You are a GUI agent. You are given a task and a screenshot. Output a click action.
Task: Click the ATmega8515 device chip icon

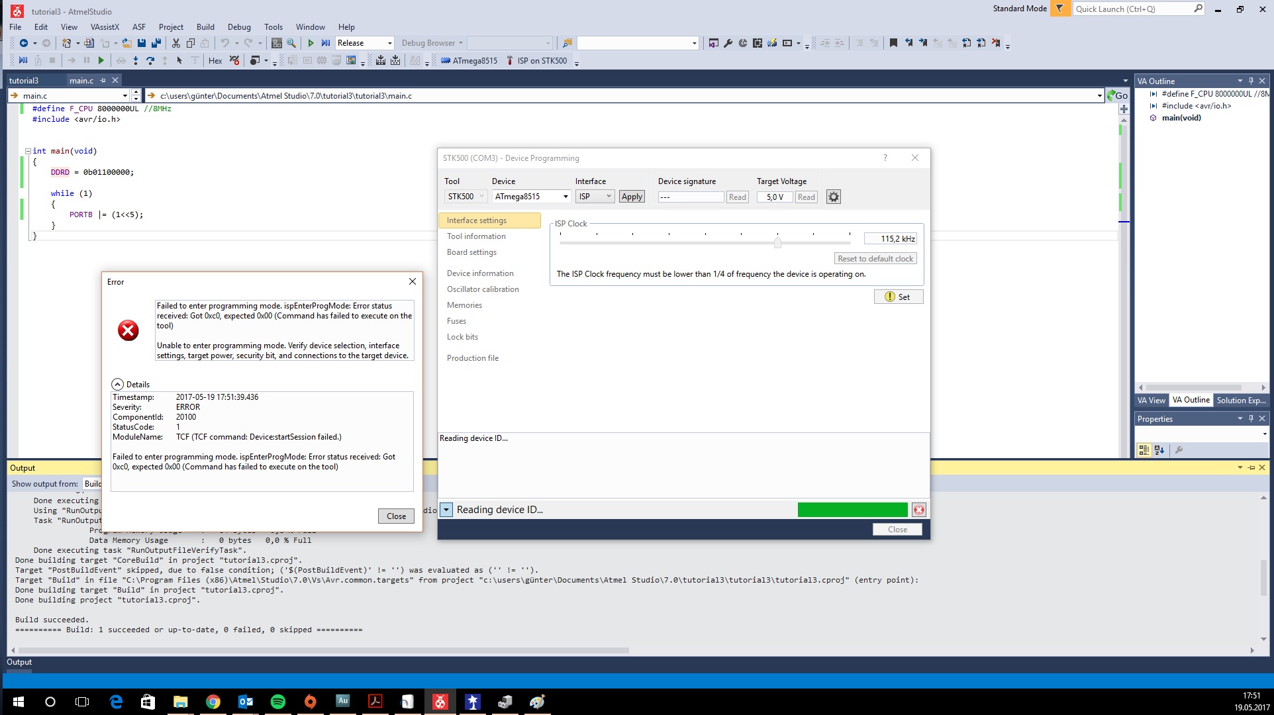[x=446, y=60]
